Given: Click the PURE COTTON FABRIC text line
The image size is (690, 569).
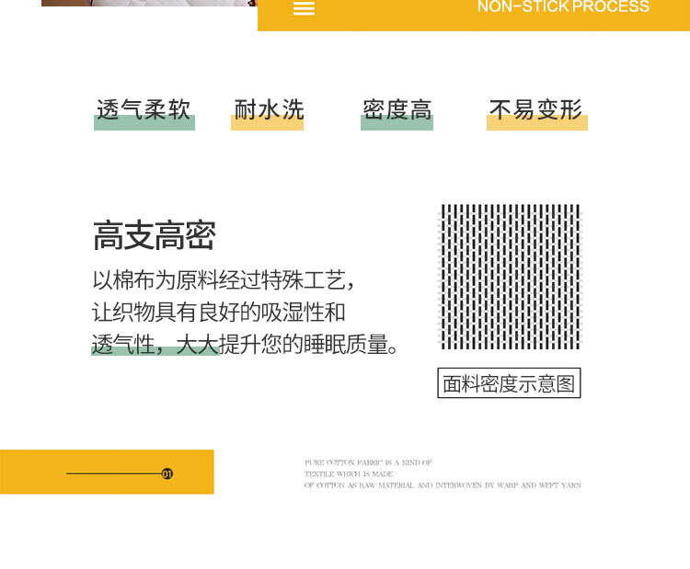Looking at the screenshot, I should (368, 462).
